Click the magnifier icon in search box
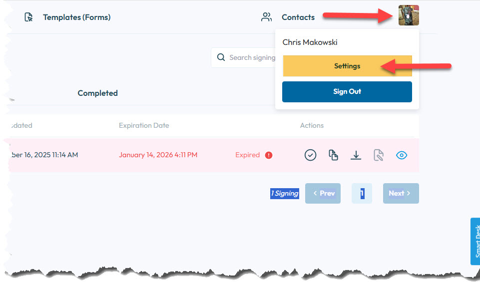Viewport: 480px width, 282px height. [221, 58]
